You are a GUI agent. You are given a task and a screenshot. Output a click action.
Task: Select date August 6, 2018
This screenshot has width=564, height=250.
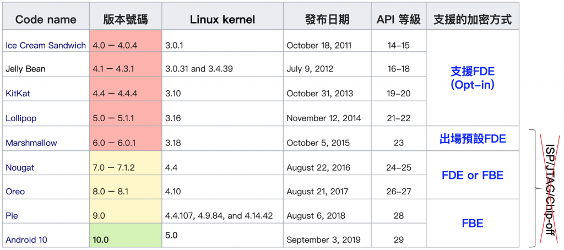click(327, 211)
